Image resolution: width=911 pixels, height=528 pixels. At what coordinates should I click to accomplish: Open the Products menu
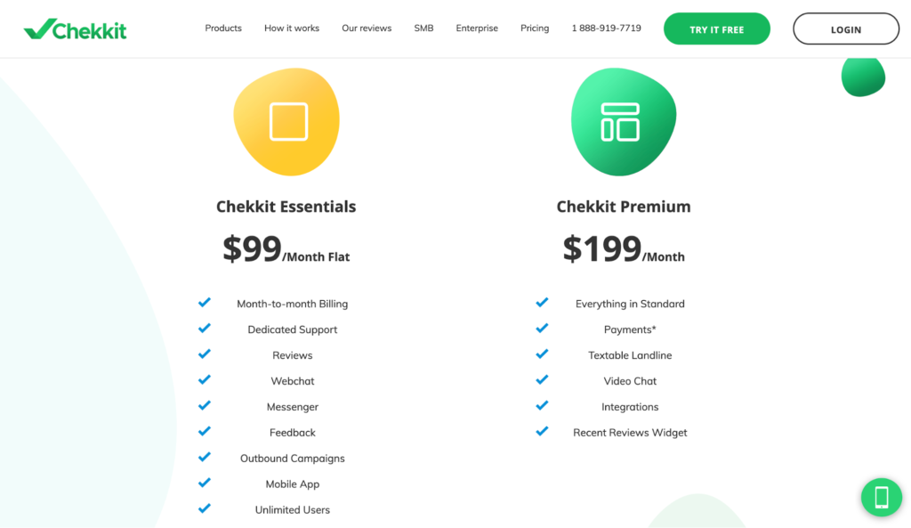[223, 28]
